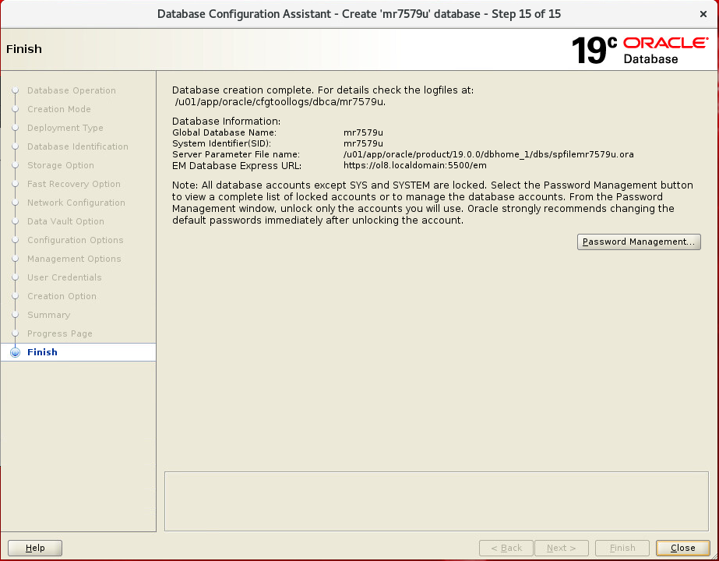The image size is (719, 561).
Task: Click the 'Finish' page heading
Action: 24,49
